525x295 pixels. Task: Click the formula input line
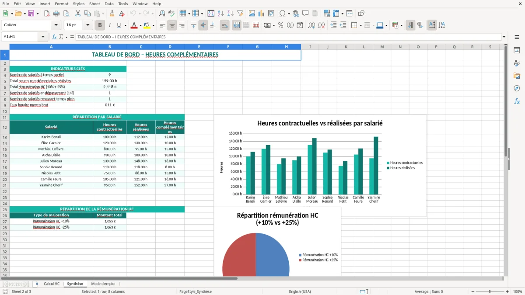tap(288, 37)
